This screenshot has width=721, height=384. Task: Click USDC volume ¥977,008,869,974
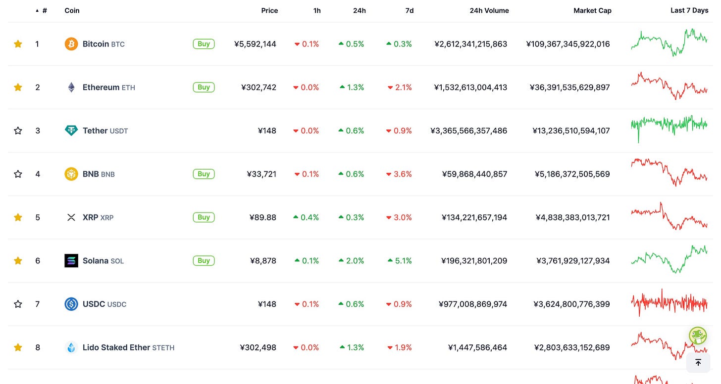[x=473, y=304]
